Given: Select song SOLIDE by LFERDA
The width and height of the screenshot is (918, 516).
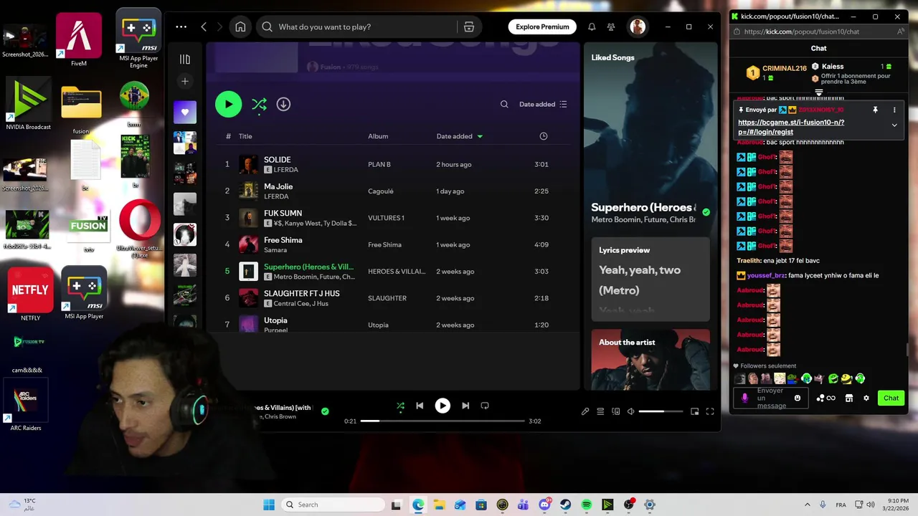Looking at the screenshot, I should click(393, 165).
